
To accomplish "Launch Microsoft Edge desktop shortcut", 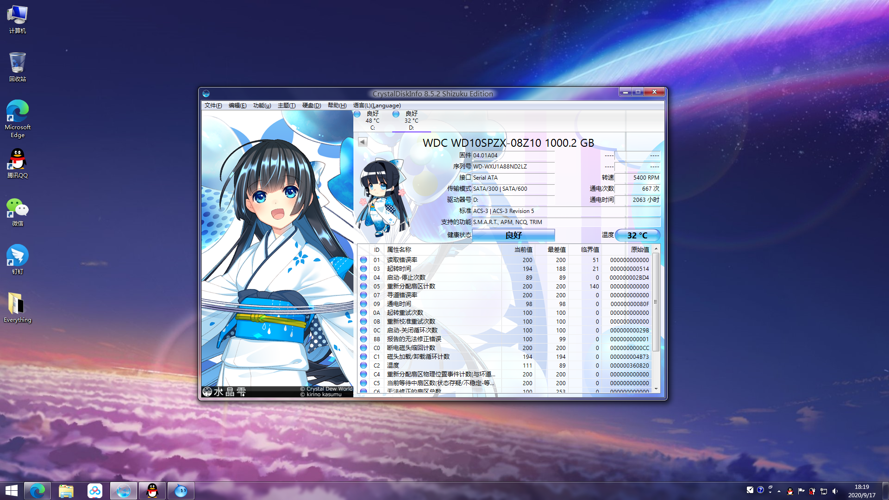I will (x=18, y=119).
